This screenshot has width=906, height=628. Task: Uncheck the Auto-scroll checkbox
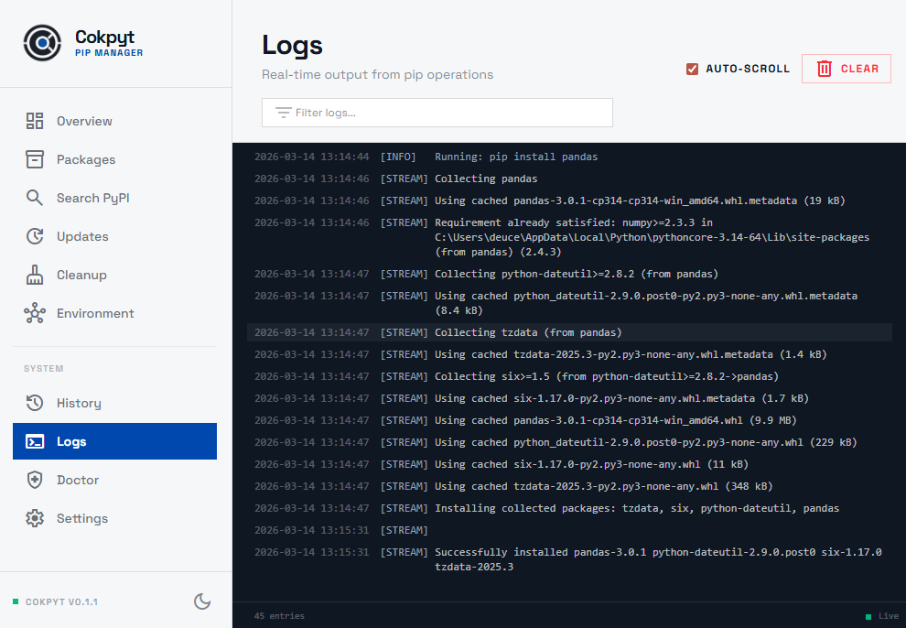click(x=691, y=68)
